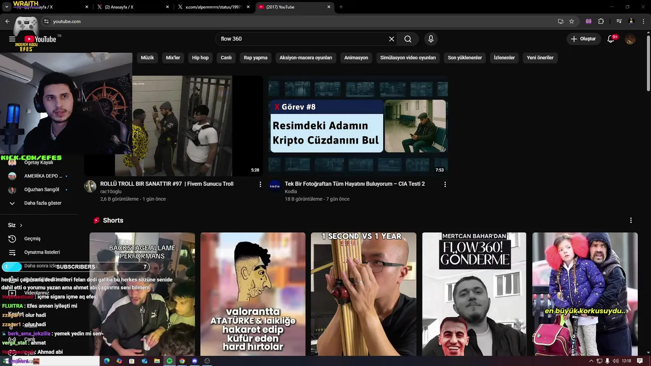Open Chrome extensions puzzle icon
651x366 pixels.
point(601,21)
